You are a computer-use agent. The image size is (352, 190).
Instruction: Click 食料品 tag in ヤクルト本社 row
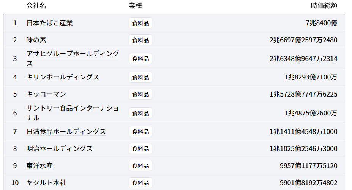pyautogui.click(x=140, y=183)
